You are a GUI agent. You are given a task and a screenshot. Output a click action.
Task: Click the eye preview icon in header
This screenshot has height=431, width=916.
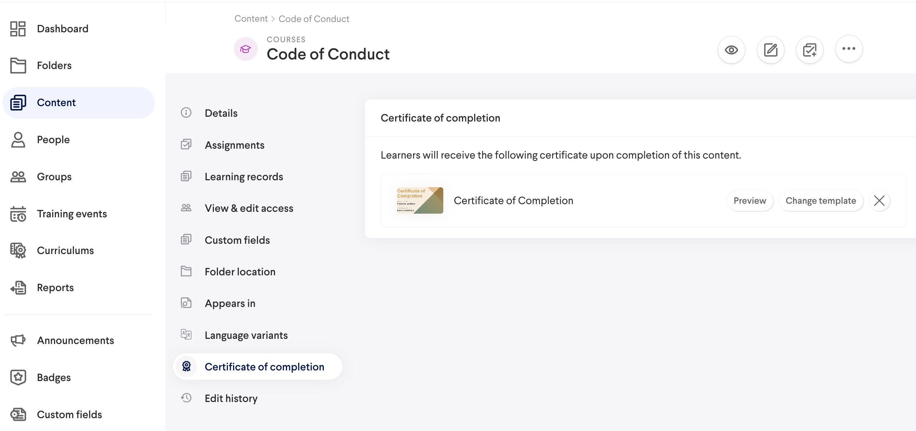pos(731,50)
